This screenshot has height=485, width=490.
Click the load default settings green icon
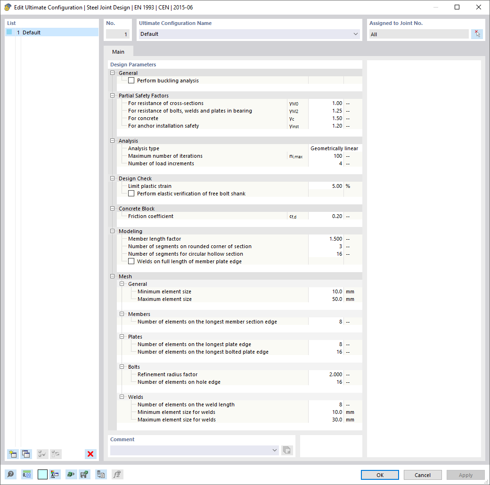pyautogui.click(x=71, y=474)
